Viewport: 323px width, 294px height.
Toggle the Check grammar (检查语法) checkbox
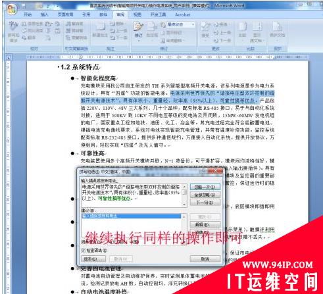(84, 250)
